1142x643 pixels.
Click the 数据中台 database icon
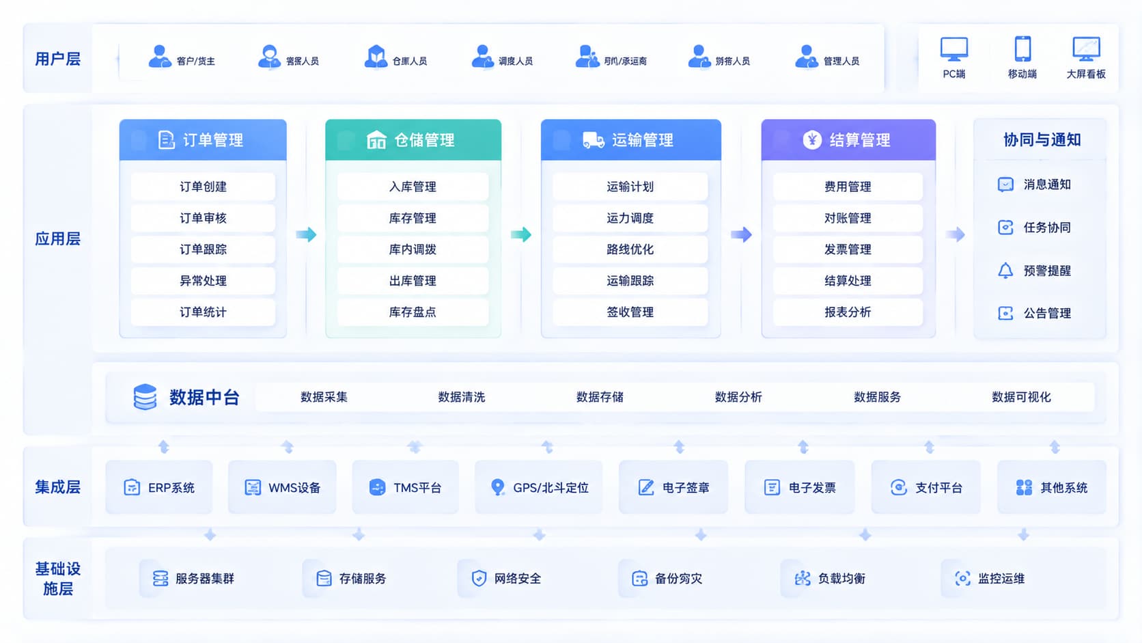tap(145, 397)
